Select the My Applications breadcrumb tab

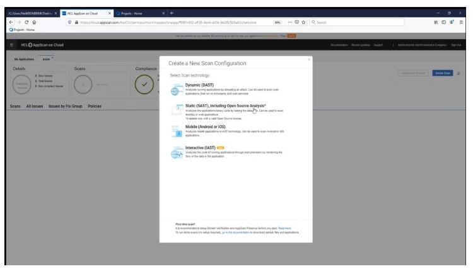click(x=24, y=59)
